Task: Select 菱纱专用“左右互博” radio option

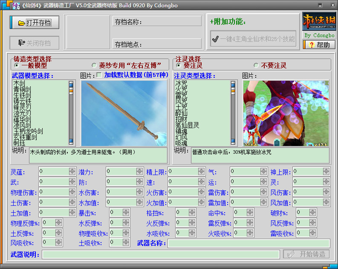Action: click(x=94, y=65)
